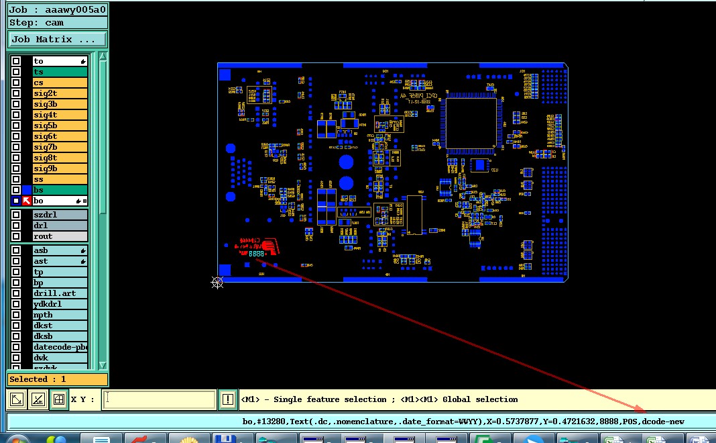The width and height of the screenshot is (716, 443).
Task: Select the sig6t layer name
Action: coord(60,136)
